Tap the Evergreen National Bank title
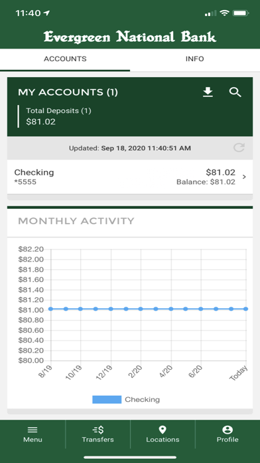260x463 pixels. [x=130, y=37]
